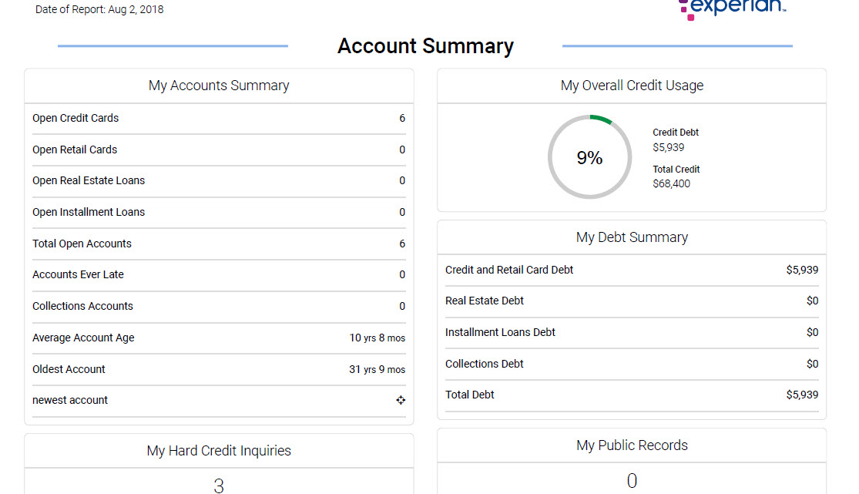
Task: Click the loading spinner beside newest account
Action: 401,400
